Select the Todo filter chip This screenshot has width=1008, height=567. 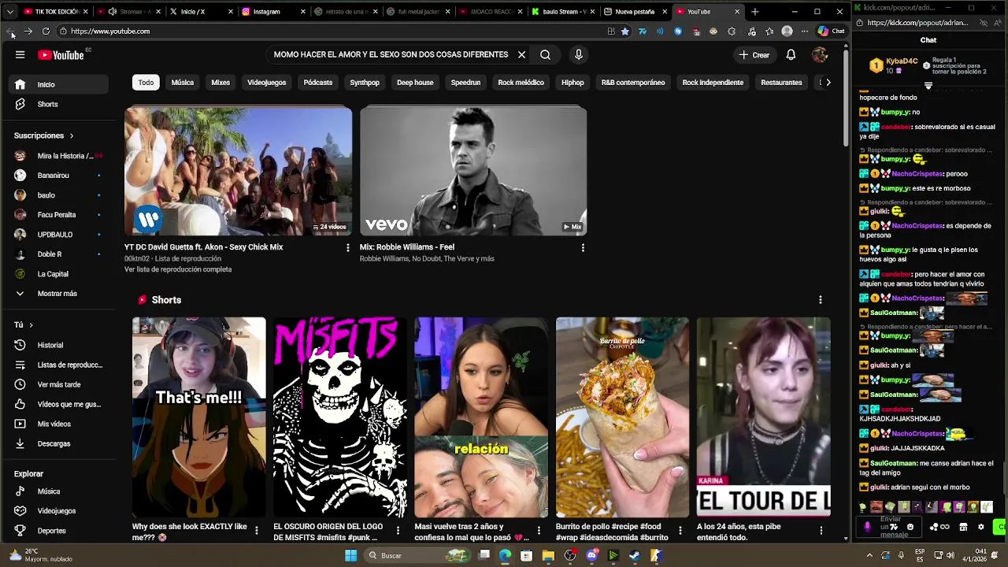(146, 83)
